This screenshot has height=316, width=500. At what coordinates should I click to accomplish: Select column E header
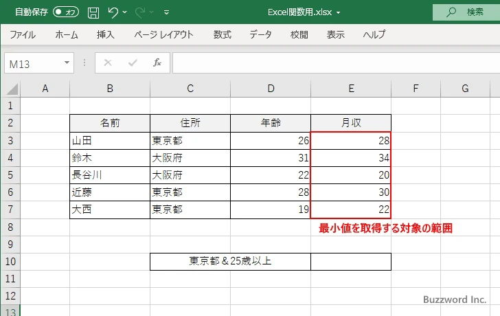click(351, 89)
